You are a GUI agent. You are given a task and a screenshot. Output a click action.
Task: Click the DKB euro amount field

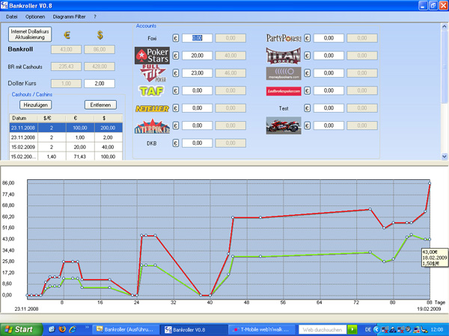point(198,143)
